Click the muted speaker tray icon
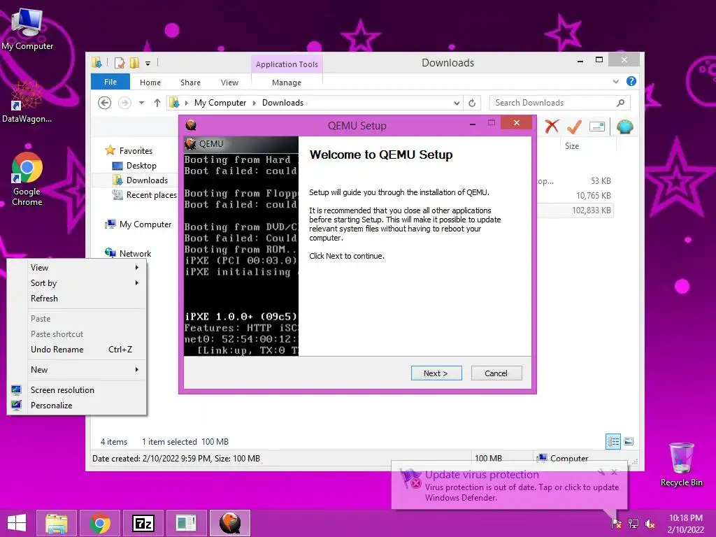The width and height of the screenshot is (716, 537). [650, 524]
